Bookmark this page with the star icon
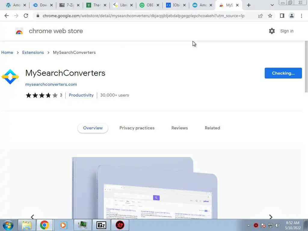The image size is (308, 231). click(x=270, y=16)
